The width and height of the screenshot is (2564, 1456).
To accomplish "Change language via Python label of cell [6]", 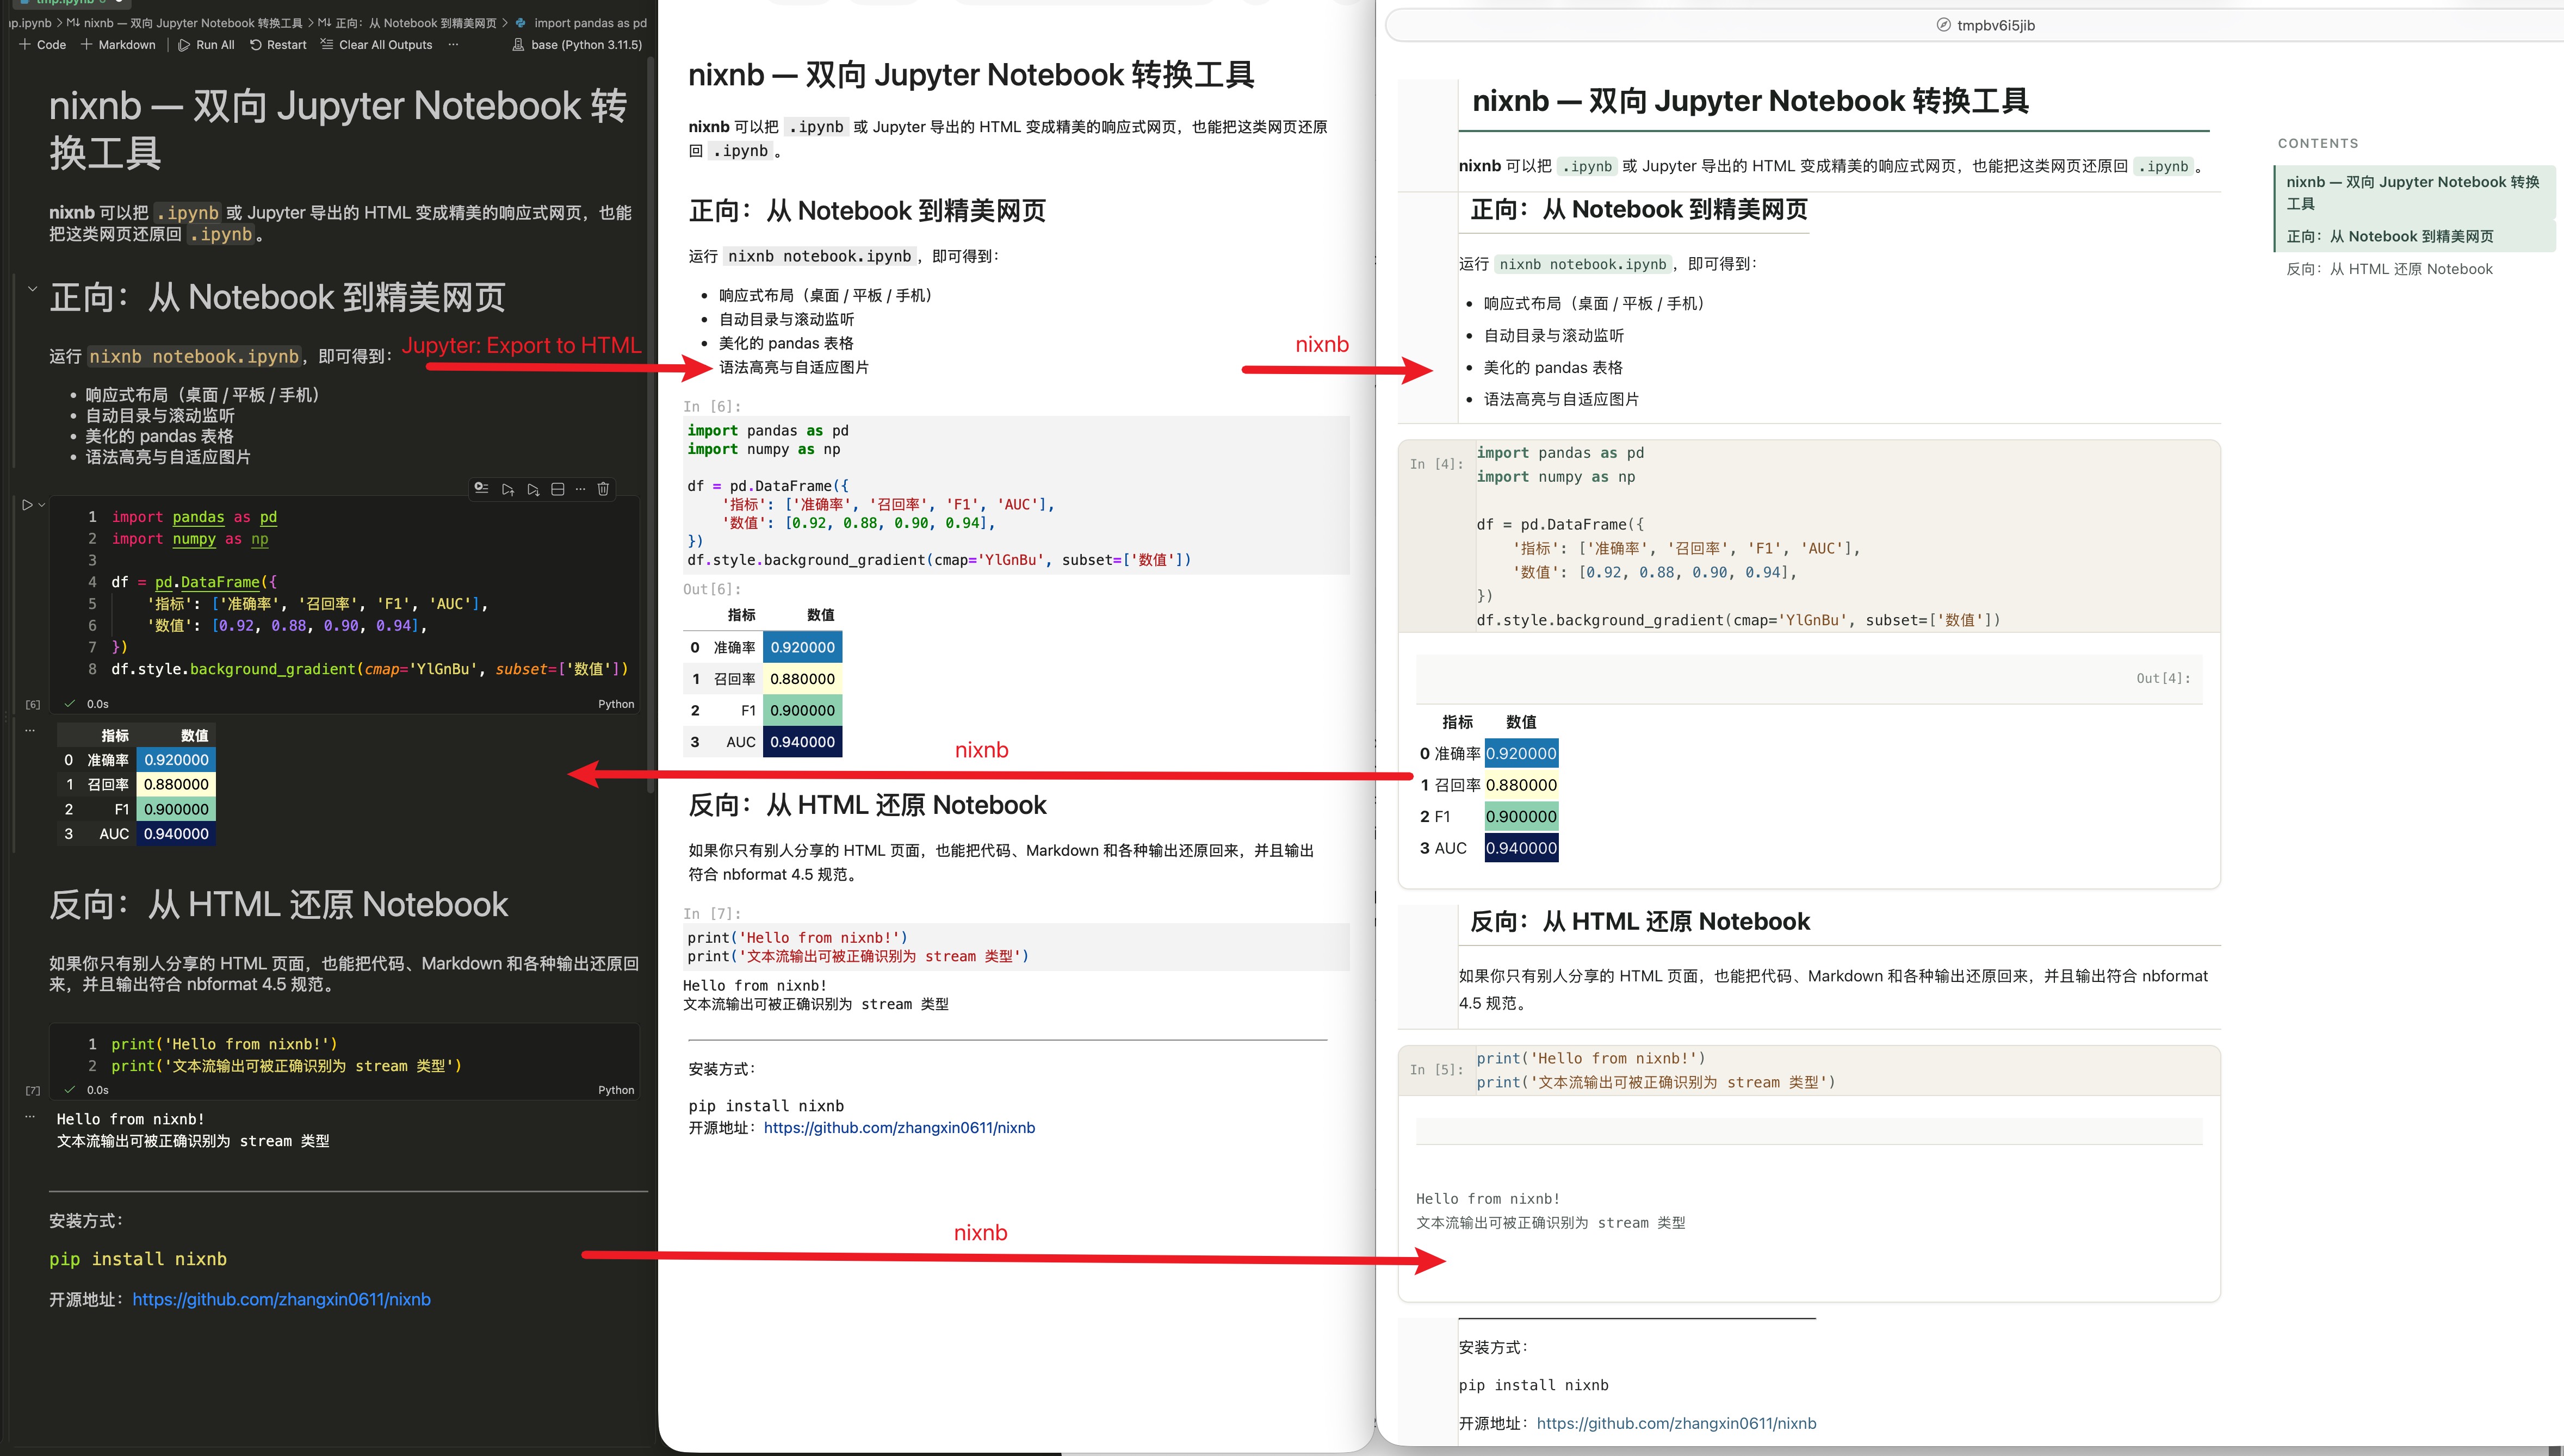I will coord(616,704).
